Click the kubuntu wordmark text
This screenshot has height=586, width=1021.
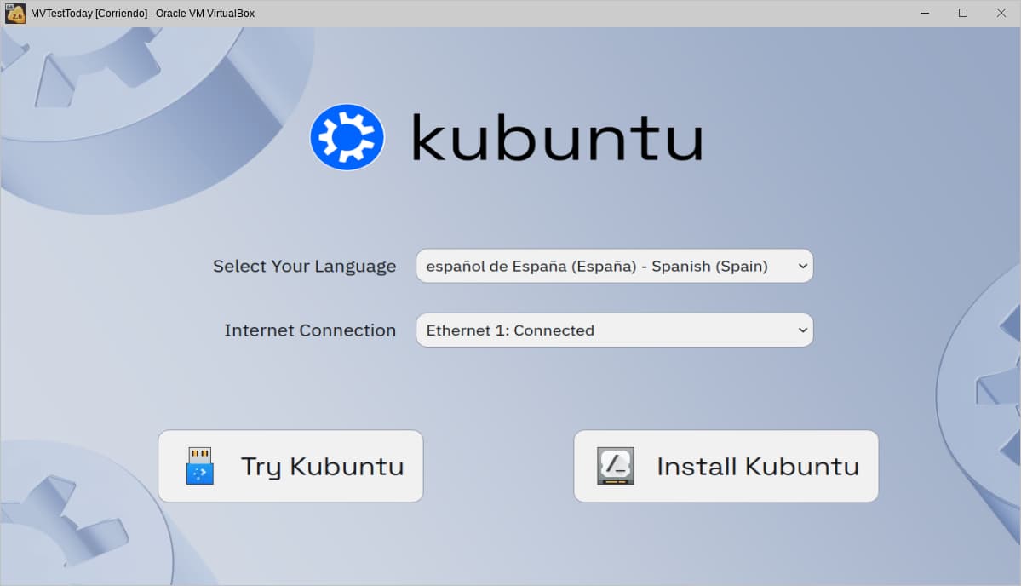[558, 138]
